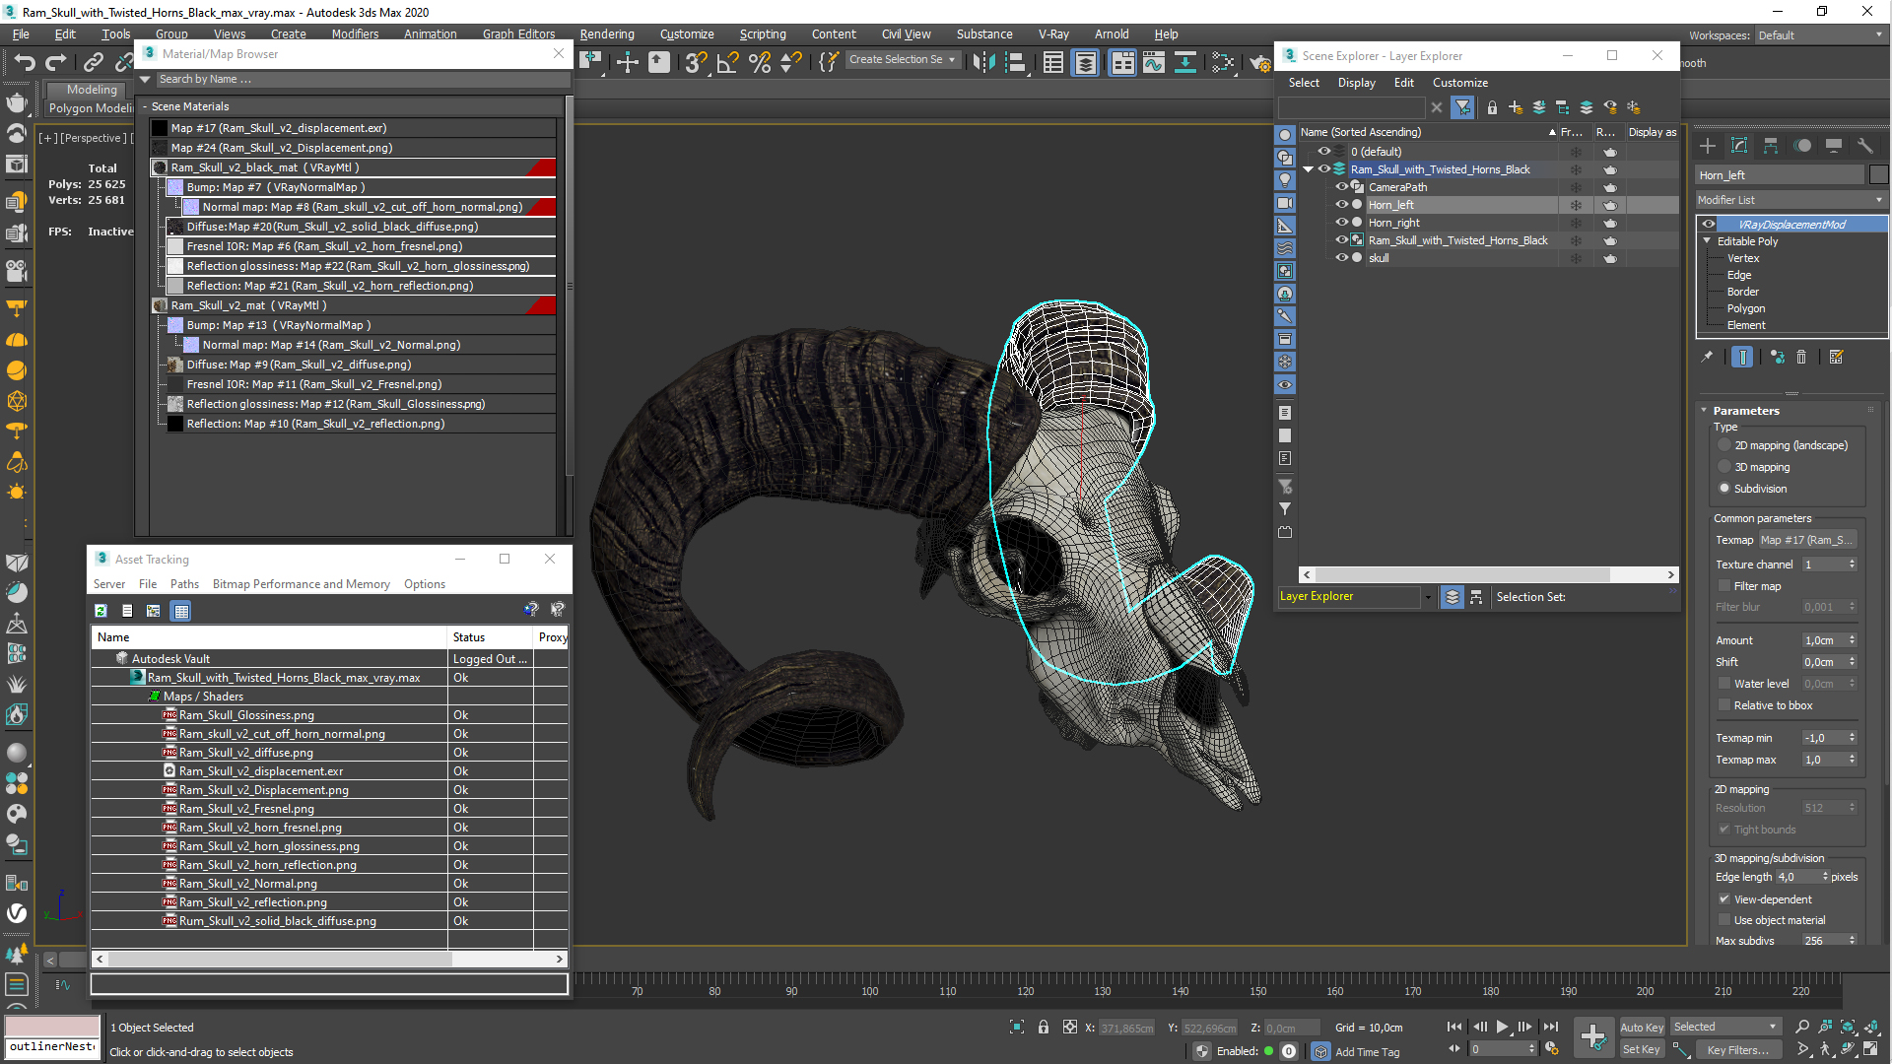The width and height of the screenshot is (1892, 1064).
Task: Open the Motion panel tab icon
Action: coord(1802,146)
